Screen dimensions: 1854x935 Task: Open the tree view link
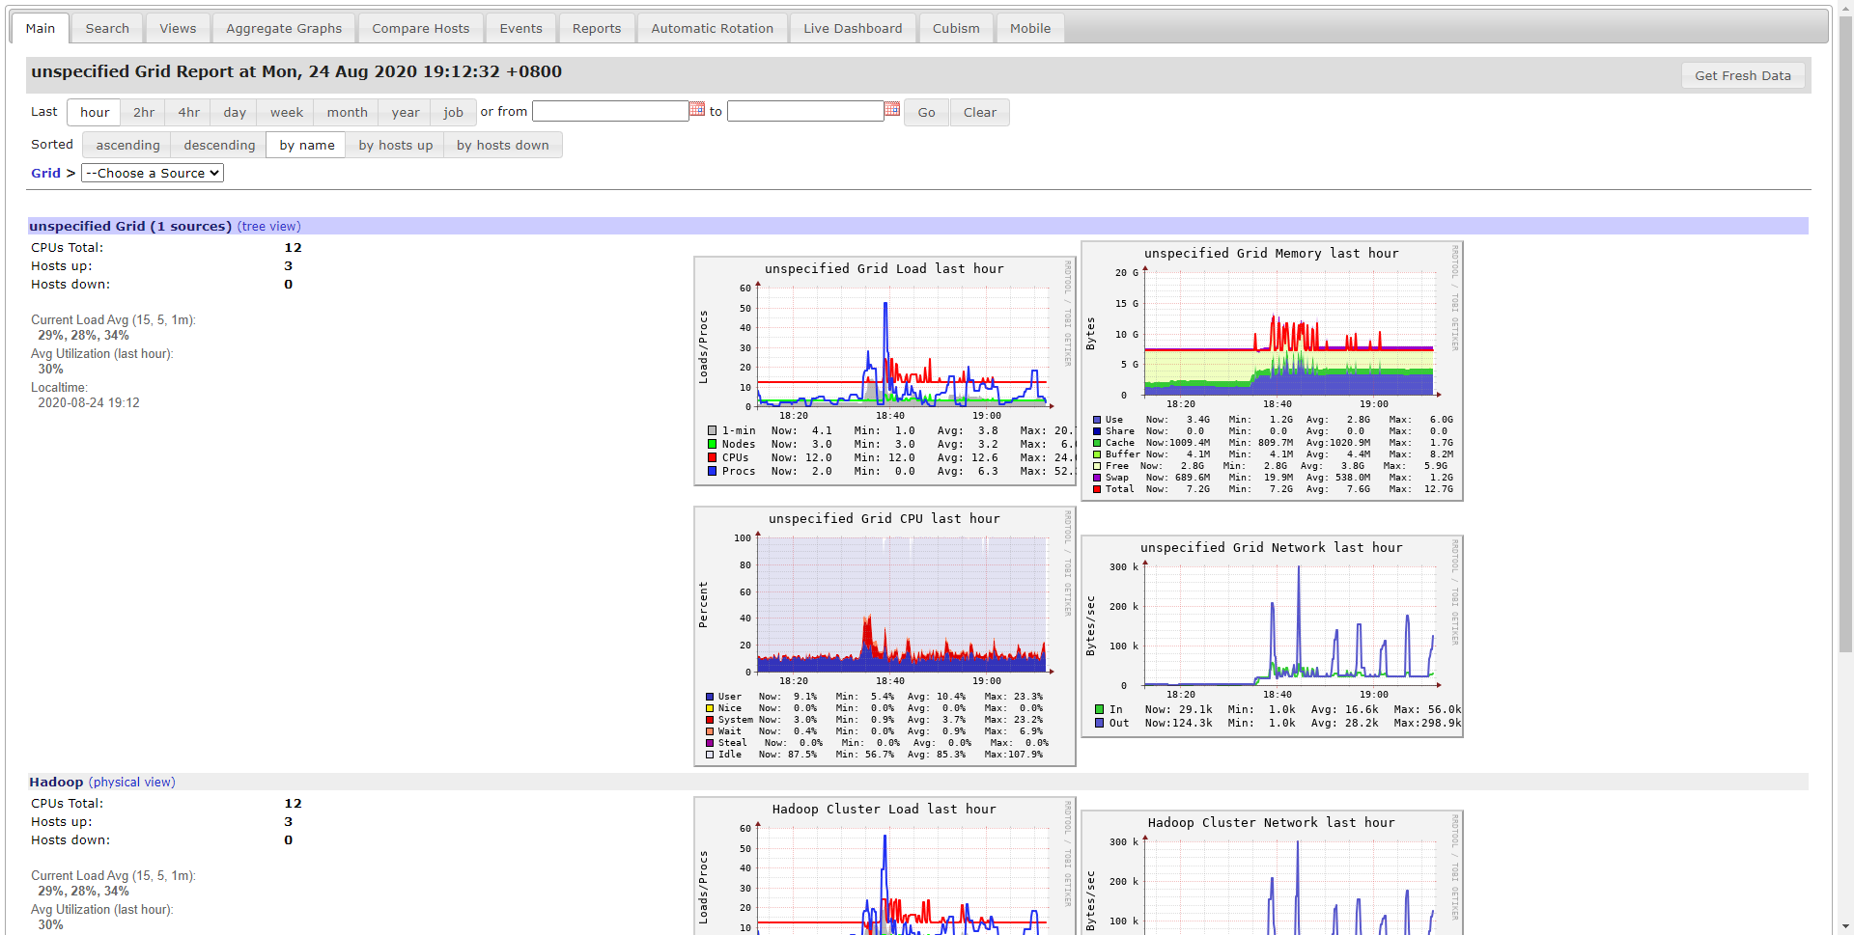click(269, 227)
